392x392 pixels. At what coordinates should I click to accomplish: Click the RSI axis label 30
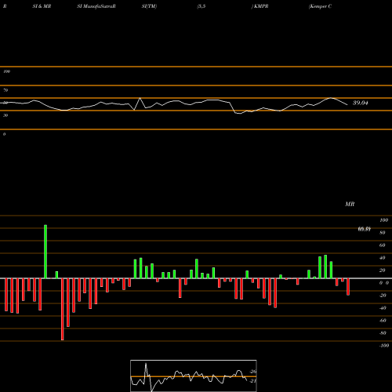(5, 115)
